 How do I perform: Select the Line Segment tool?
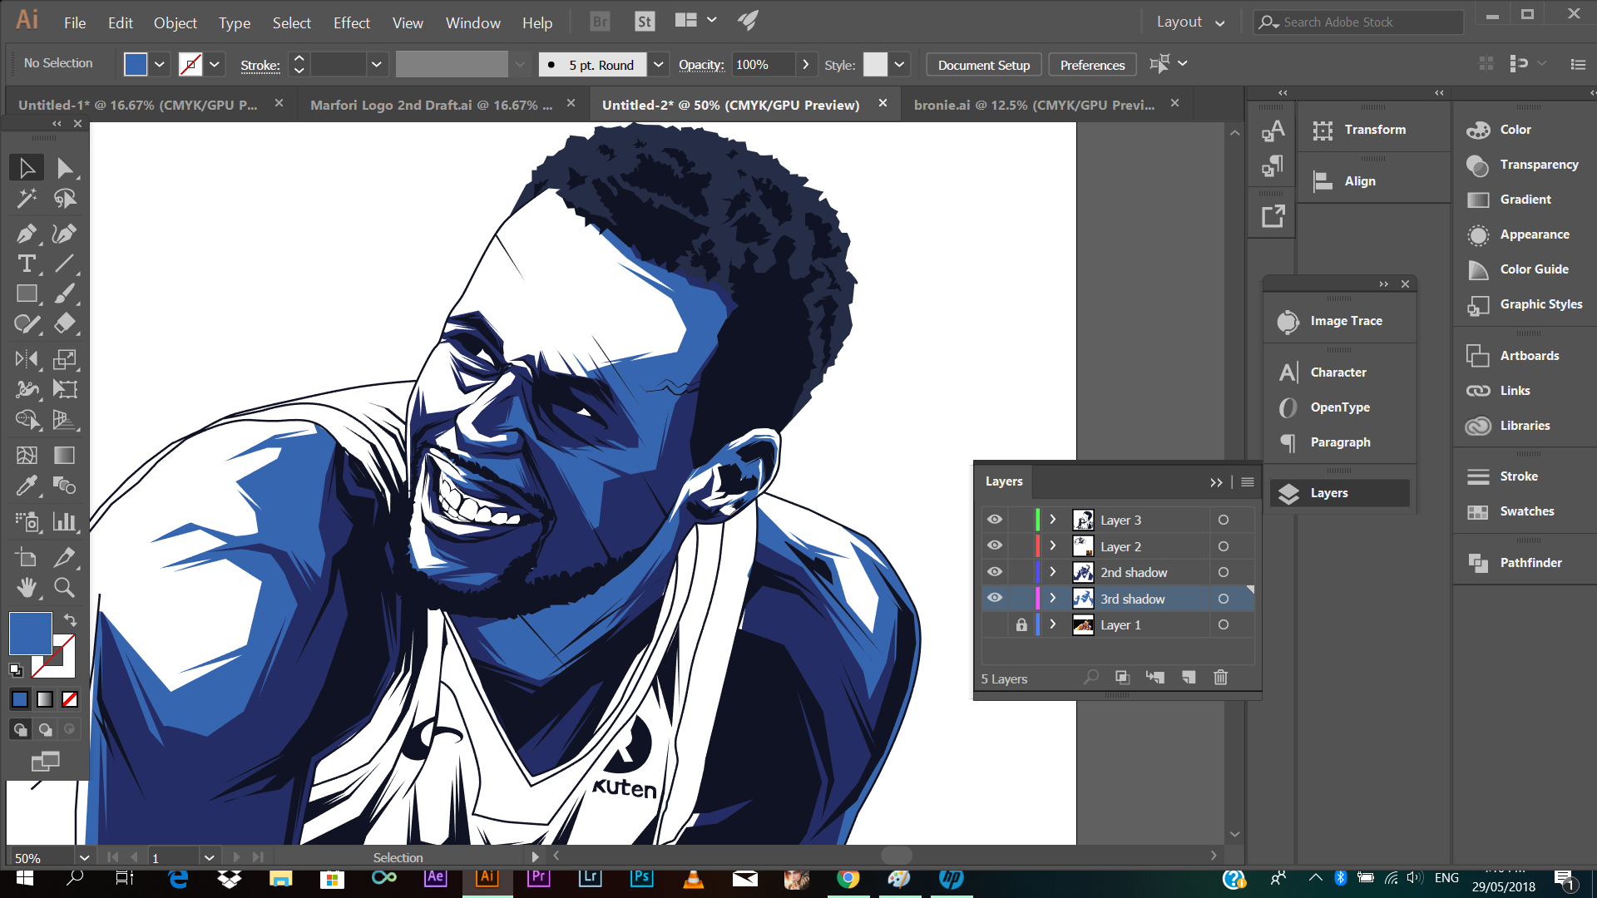(x=65, y=264)
